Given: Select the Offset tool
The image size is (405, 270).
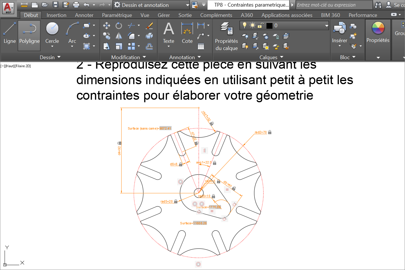Looking at the screenshot, I should 149,46.
